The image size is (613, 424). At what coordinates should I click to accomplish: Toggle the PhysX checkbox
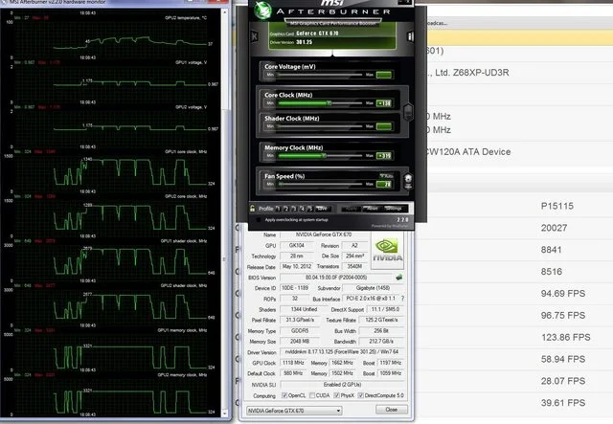tap(336, 395)
